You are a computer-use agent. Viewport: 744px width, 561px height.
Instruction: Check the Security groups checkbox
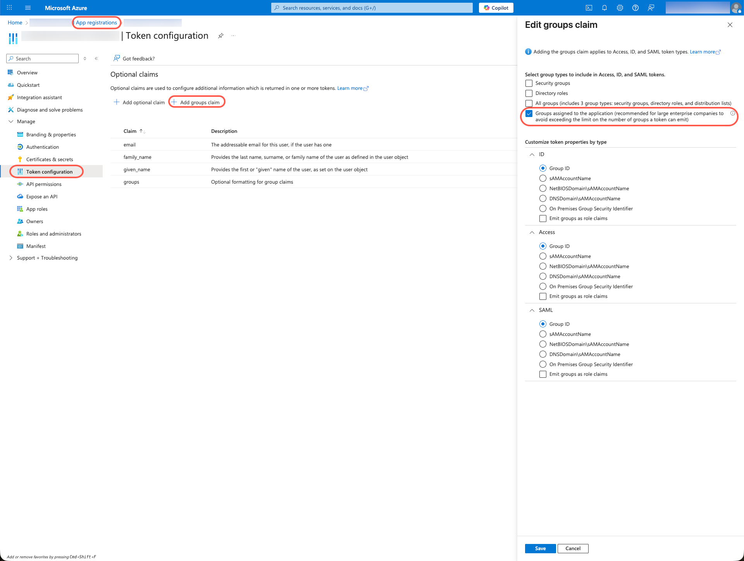tap(529, 83)
